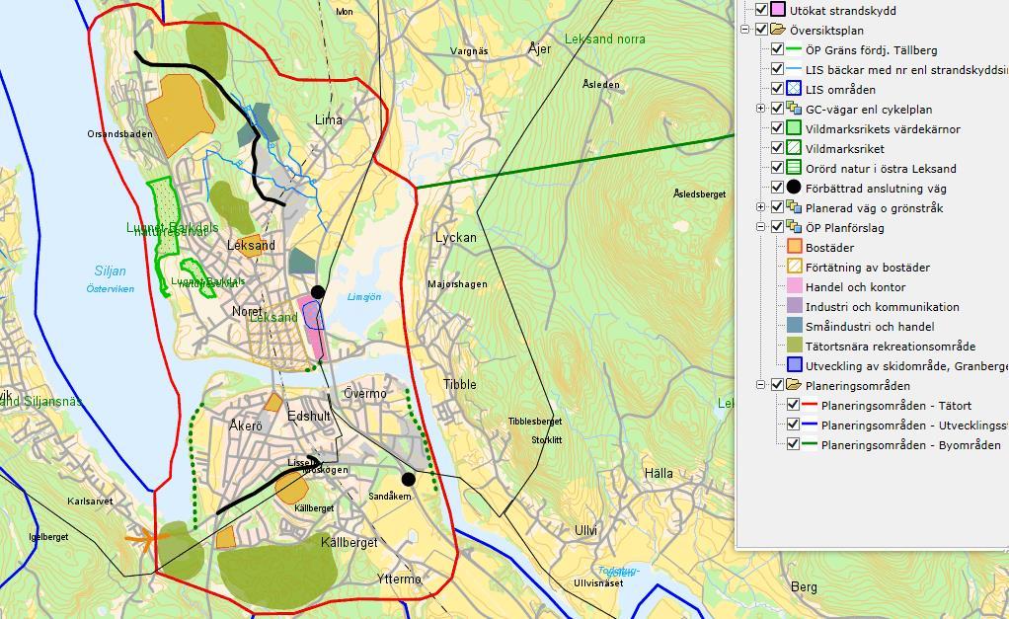Click the hatched Förtätning av bostäder symbol

pyautogui.click(x=794, y=267)
